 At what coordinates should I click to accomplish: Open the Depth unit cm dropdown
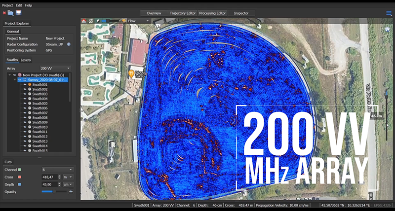[x=68, y=184]
